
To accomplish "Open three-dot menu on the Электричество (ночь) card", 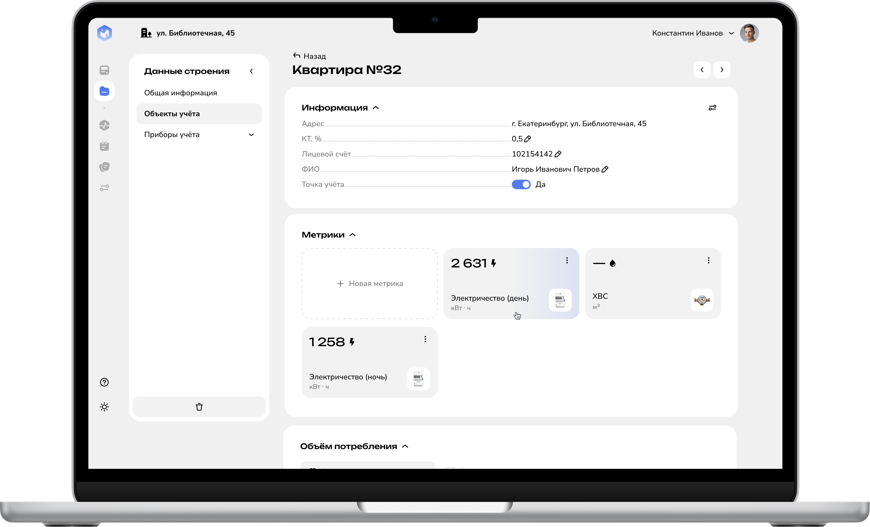I will [x=425, y=339].
